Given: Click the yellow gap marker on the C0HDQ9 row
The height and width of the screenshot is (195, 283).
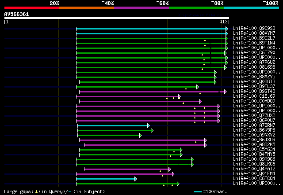Looking at the screenshot, I should click(x=183, y=103).
